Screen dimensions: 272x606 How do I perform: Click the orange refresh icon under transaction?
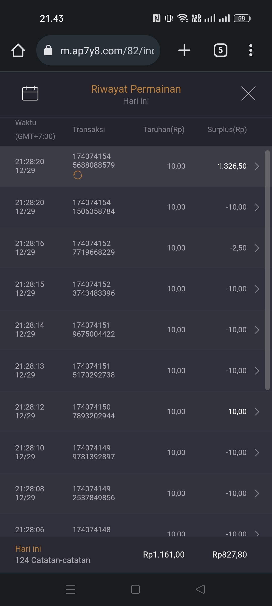(78, 175)
